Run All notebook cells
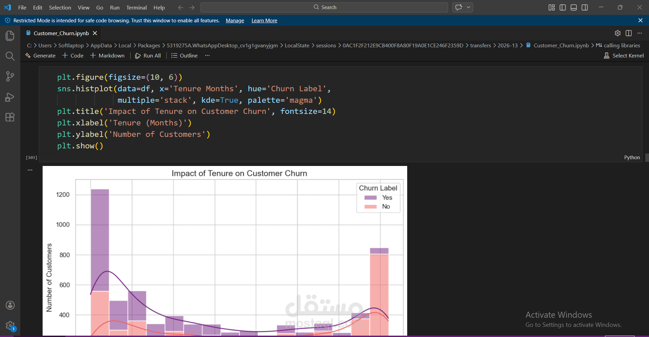The width and height of the screenshot is (649, 337). [x=148, y=55]
